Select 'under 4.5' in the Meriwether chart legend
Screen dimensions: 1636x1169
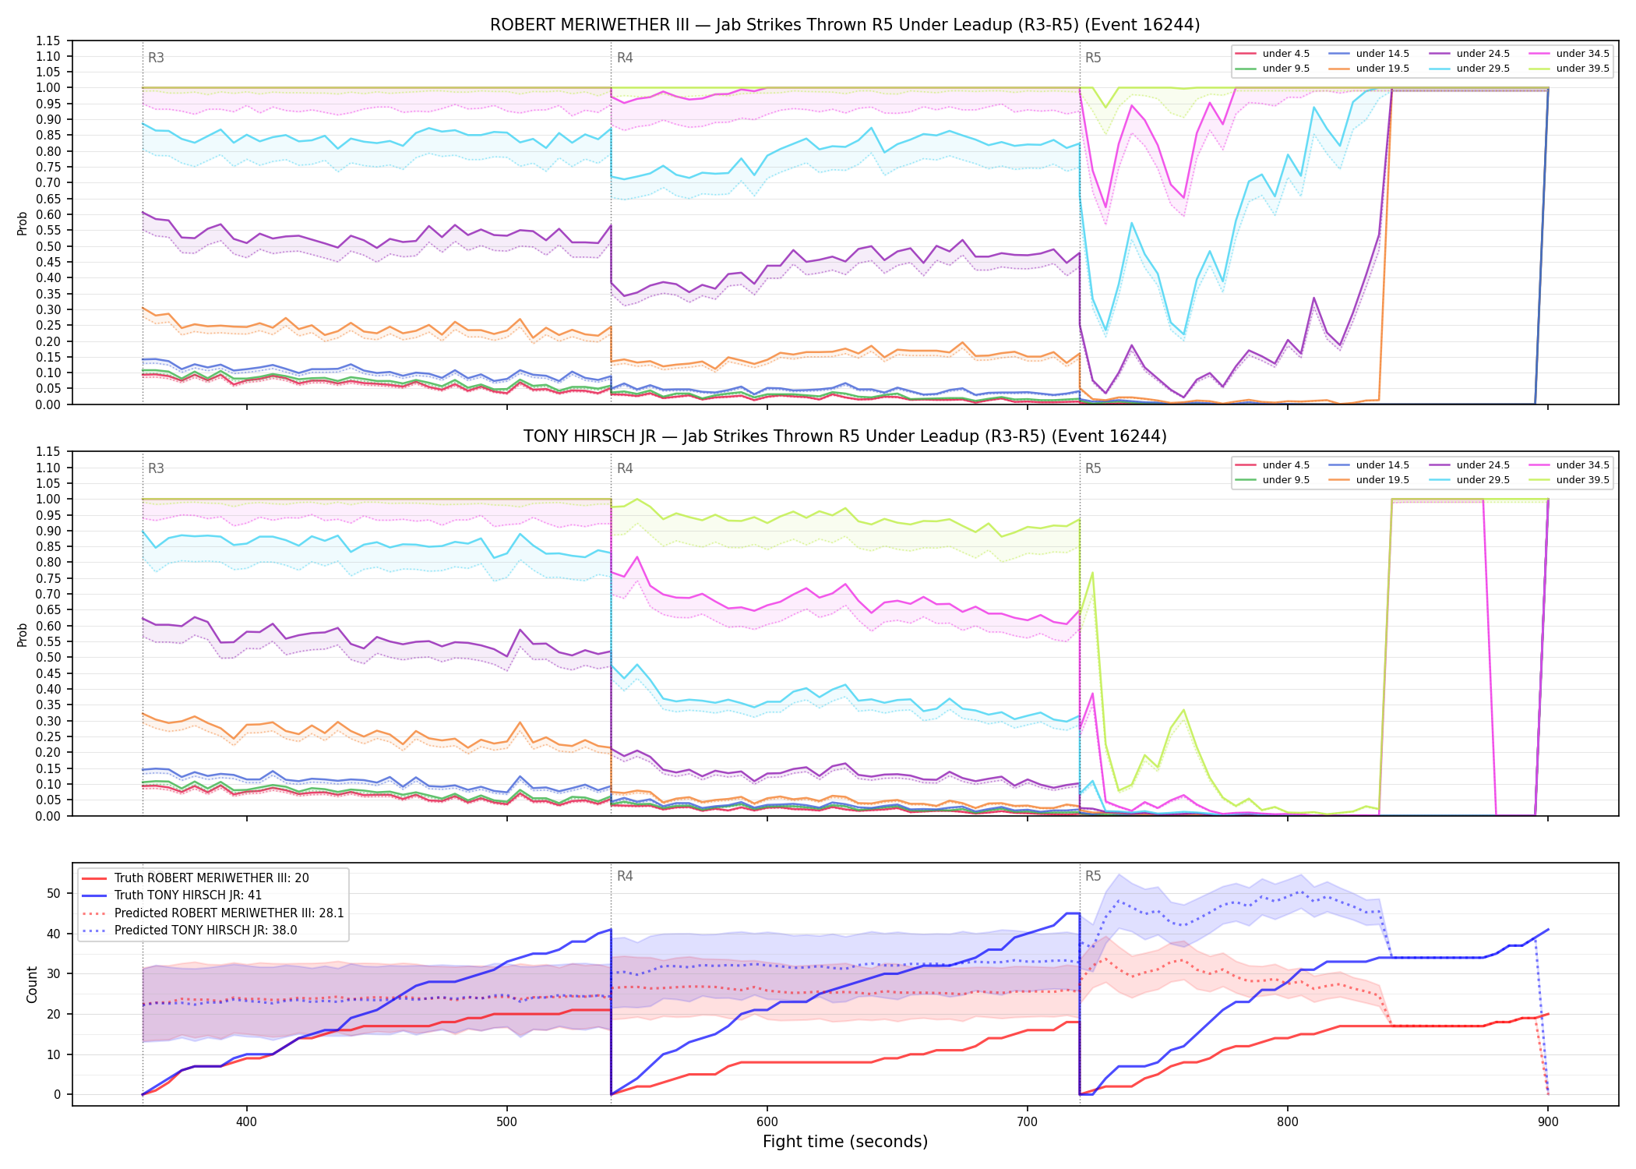(x=1272, y=54)
